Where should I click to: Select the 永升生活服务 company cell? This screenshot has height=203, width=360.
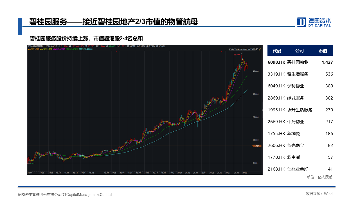pyautogui.click(x=300, y=110)
